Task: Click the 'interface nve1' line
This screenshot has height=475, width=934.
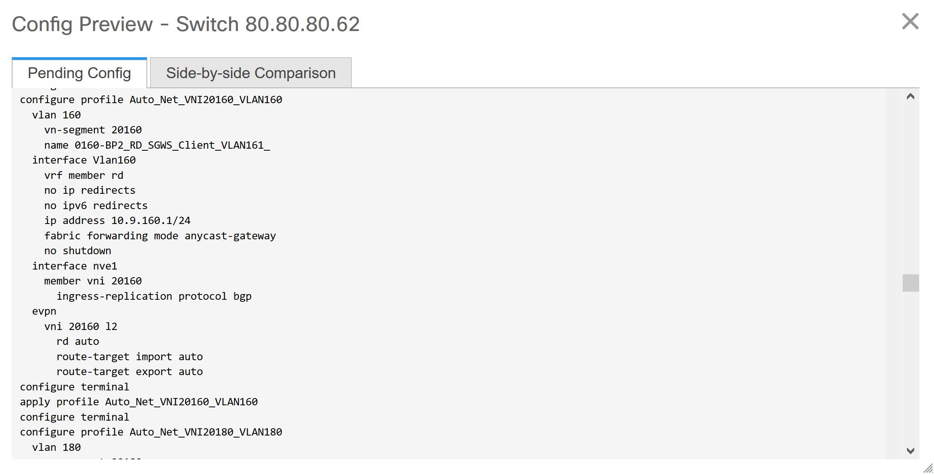Action: point(75,266)
